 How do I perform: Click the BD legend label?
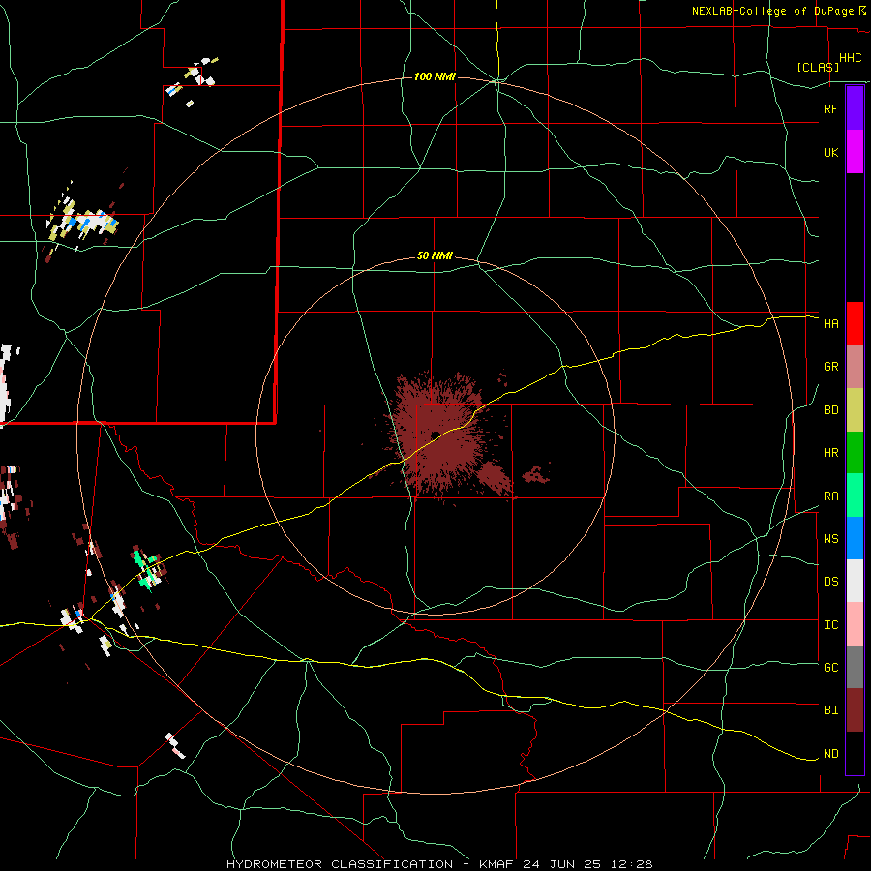831,410
